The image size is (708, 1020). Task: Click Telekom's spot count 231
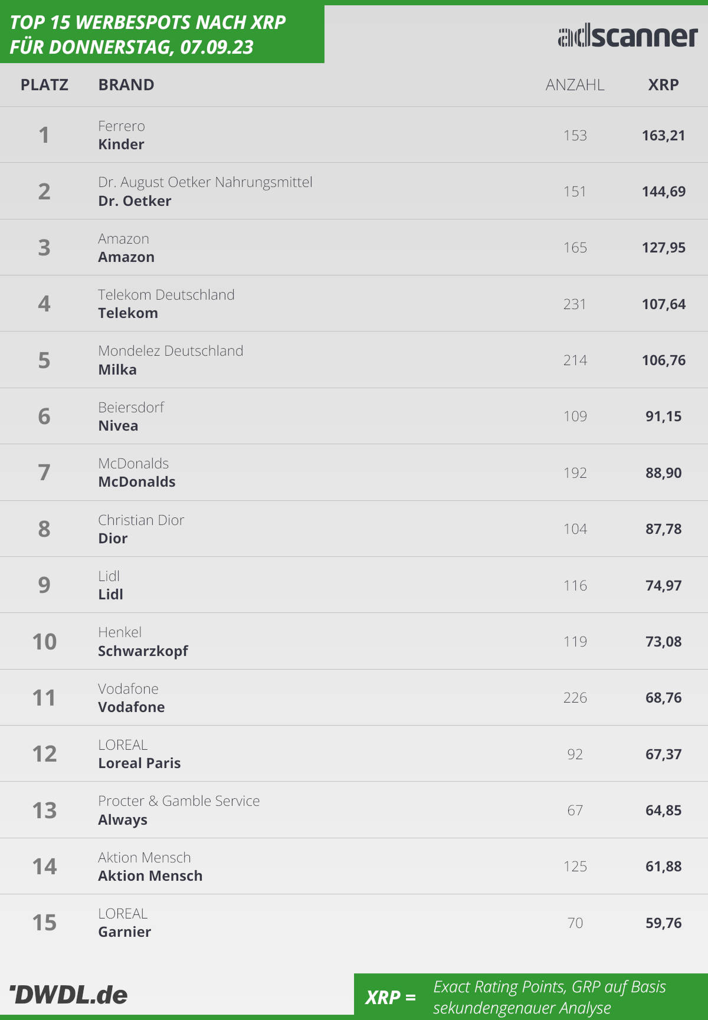pos(575,304)
